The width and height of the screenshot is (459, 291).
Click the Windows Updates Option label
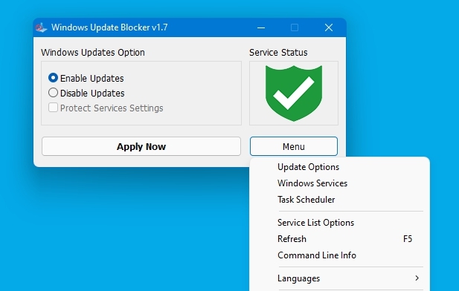(93, 53)
